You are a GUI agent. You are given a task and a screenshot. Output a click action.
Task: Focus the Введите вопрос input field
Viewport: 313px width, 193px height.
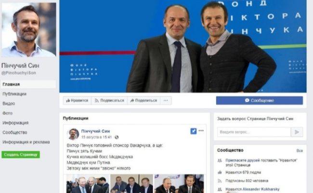(x=254, y=132)
